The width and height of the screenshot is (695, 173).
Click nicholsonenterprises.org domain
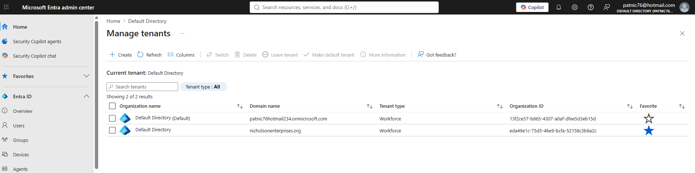pos(275,131)
